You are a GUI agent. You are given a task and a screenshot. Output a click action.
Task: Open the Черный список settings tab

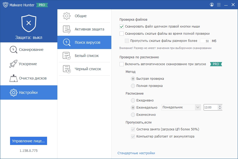84,69
